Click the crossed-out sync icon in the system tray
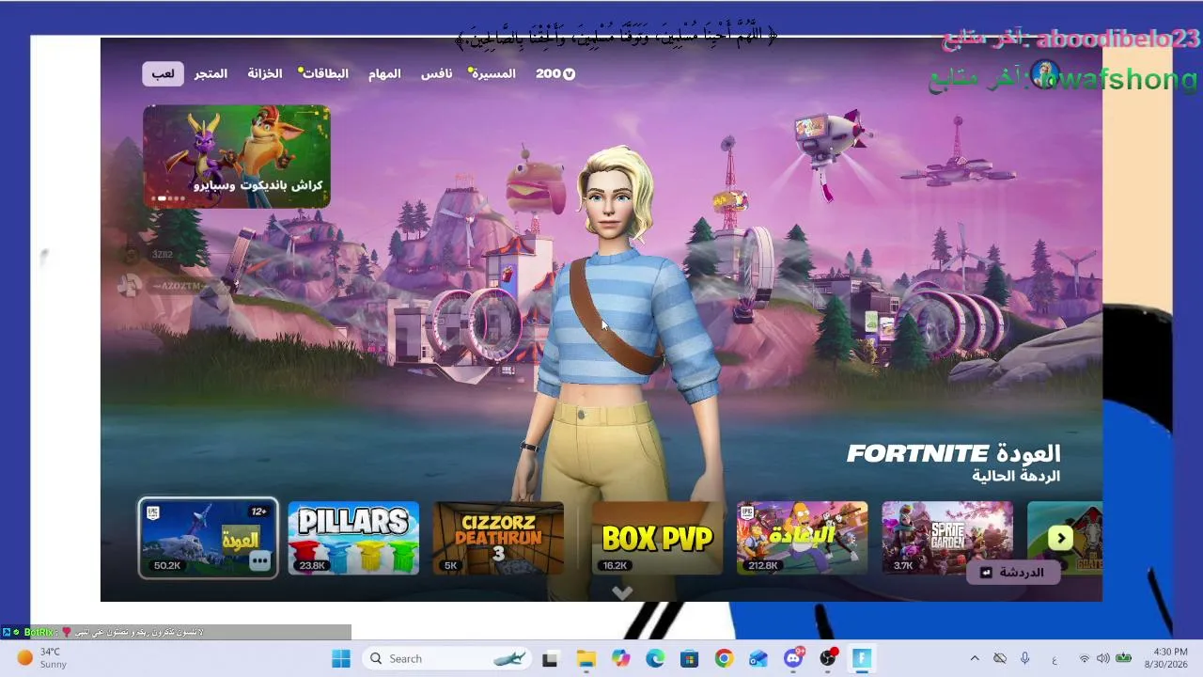Viewport: 1203px width, 677px height. [x=1000, y=658]
